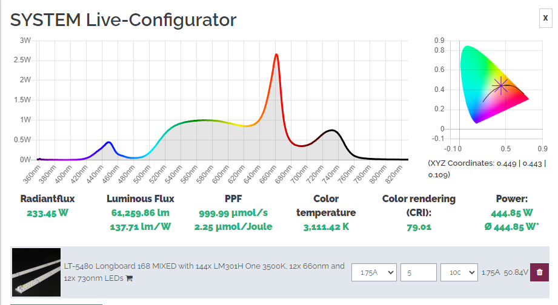Click the Power 444.85 W value

[x=512, y=213]
